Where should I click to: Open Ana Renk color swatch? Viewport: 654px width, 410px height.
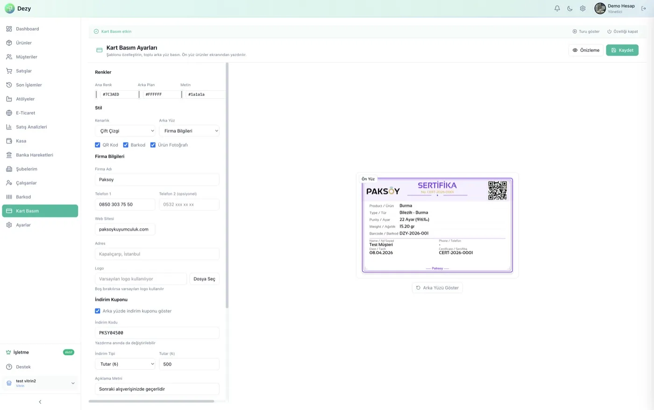coord(97,94)
